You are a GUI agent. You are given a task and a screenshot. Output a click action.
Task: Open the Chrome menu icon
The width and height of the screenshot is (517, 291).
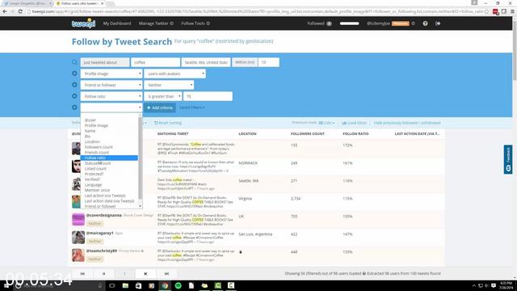pyautogui.click(x=512, y=11)
